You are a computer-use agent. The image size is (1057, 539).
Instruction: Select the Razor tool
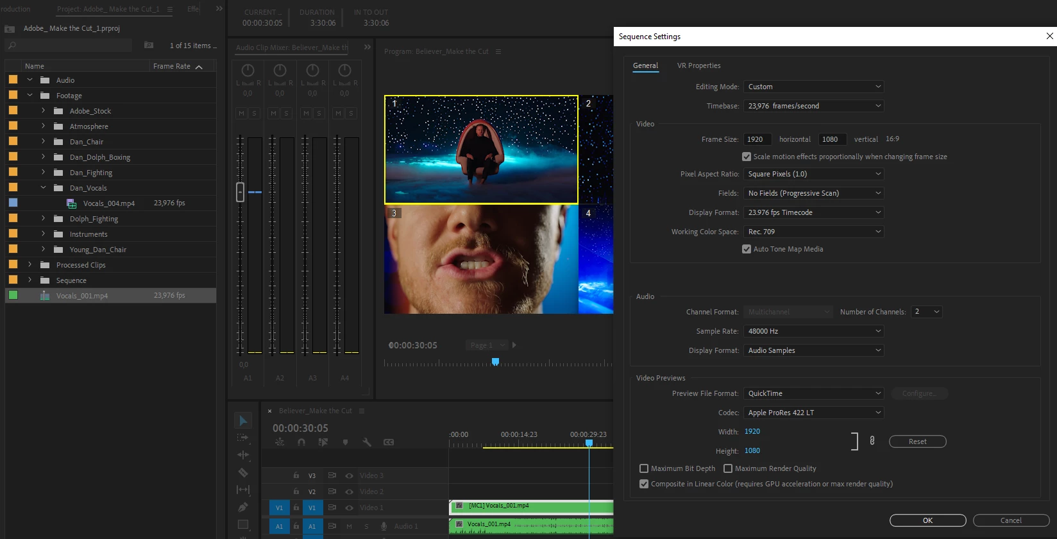click(x=243, y=472)
